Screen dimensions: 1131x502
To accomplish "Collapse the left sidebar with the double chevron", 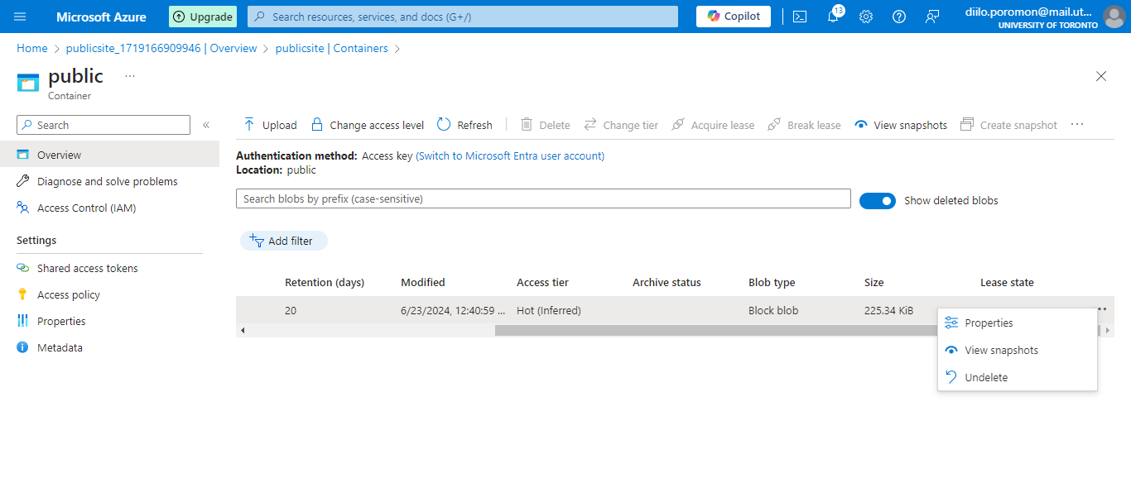I will coord(206,125).
